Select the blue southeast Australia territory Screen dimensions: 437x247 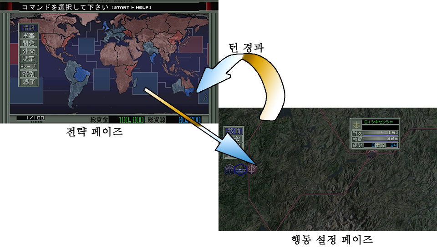point(189,92)
